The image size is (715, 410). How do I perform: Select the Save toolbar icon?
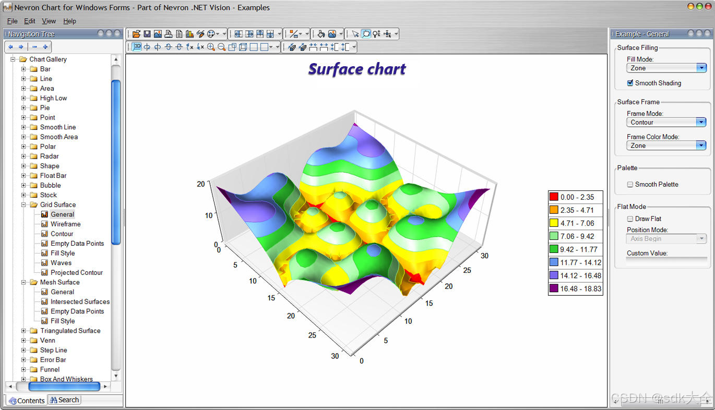pos(147,33)
